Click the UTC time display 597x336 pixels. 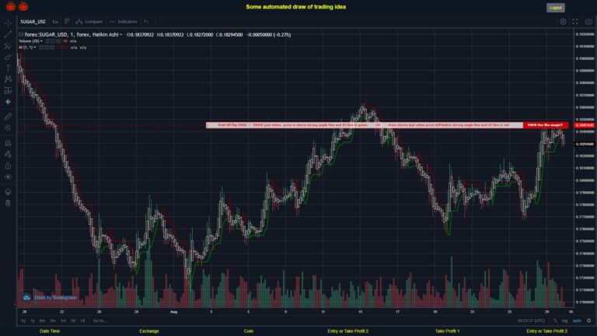pos(531,320)
